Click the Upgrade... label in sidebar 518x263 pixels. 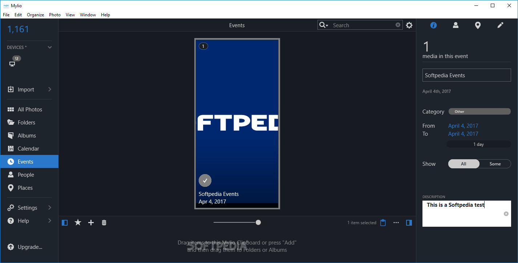[x=30, y=247]
